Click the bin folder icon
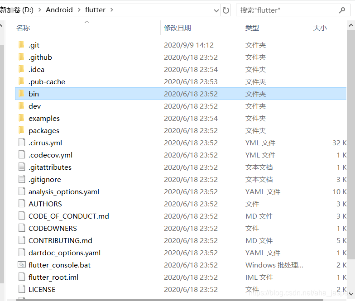Viewport: 355px width, 301px height. click(21, 93)
